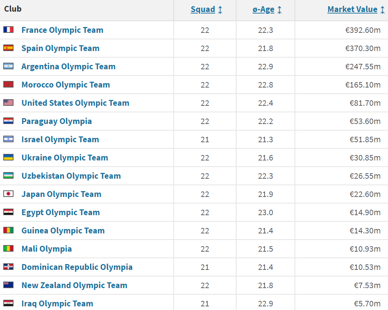The height and width of the screenshot is (310, 388).
Task: Click the New Zealand flag icon
Action: click(x=8, y=285)
